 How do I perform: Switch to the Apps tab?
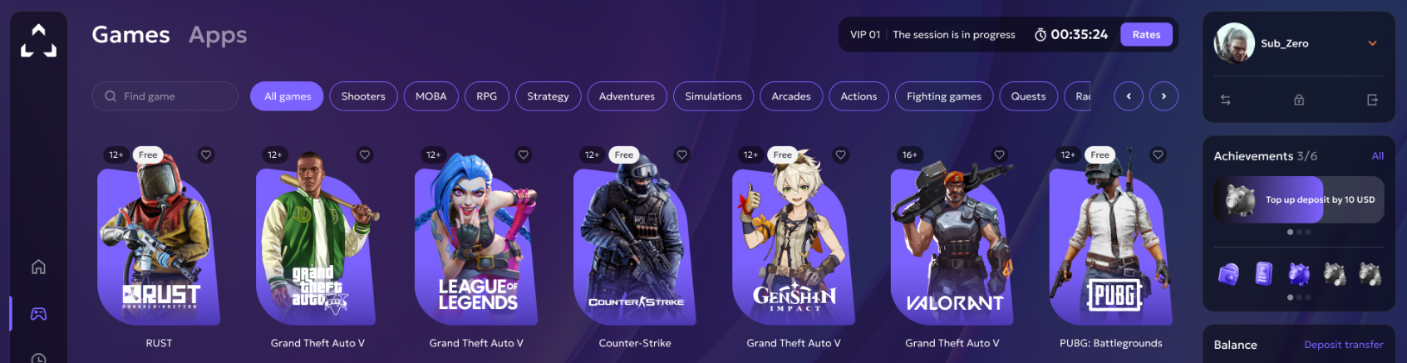click(218, 35)
